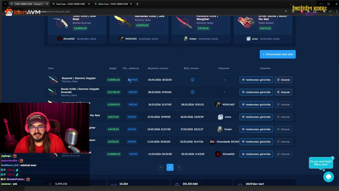Click the 'Bitiş zamanı' column header
The width and height of the screenshot is (339, 191).
(x=191, y=68)
